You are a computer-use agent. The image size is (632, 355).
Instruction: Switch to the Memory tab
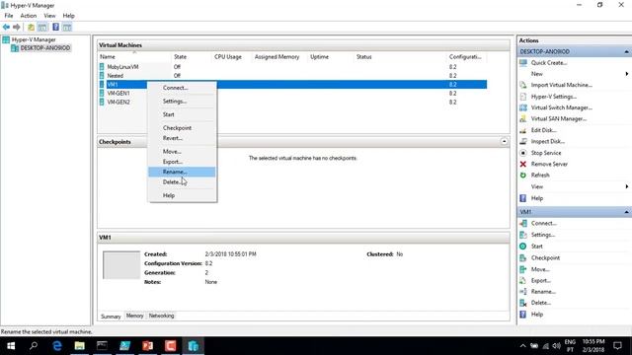click(134, 316)
